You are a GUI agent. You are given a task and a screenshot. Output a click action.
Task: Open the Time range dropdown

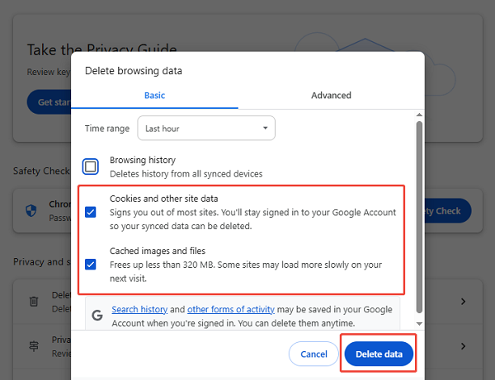[205, 129]
